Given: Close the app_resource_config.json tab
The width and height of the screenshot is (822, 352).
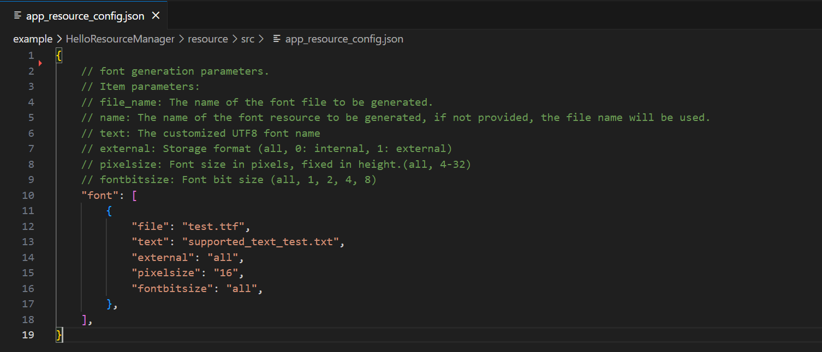Looking at the screenshot, I should click(156, 16).
